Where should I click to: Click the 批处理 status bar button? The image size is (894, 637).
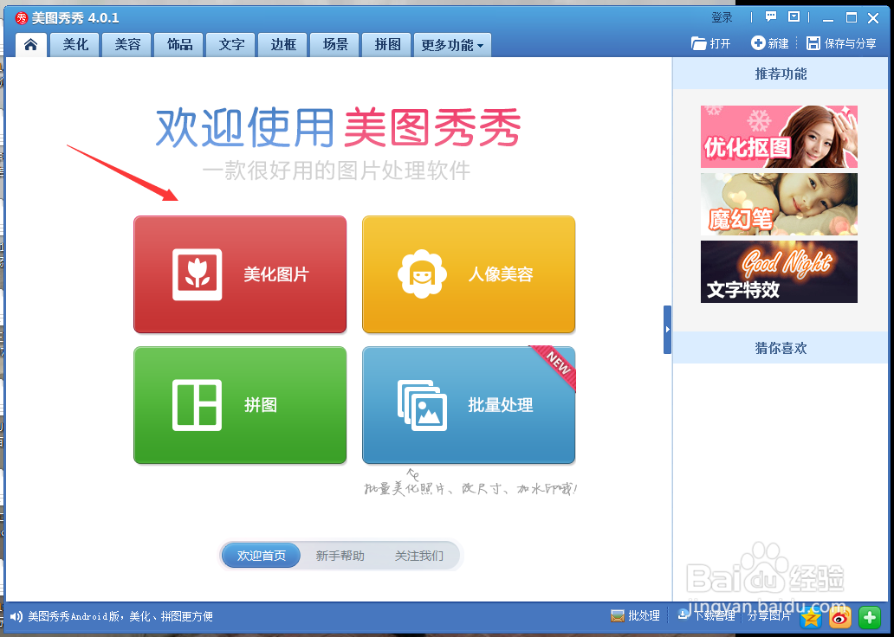(x=635, y=616)
